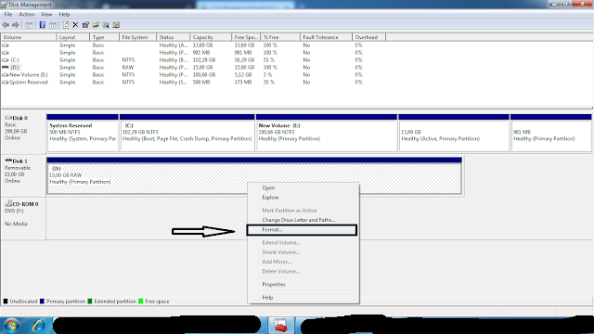Image resolution: width=594 pixels, height=334 pixels.
Task: Select the (D:) 15,00 GB RAW partition
Action: pyautogui.click(x=254, y=175)
